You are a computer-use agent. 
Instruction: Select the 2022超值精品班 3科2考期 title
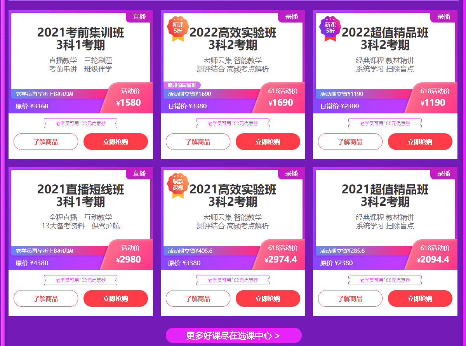point(385,39)
